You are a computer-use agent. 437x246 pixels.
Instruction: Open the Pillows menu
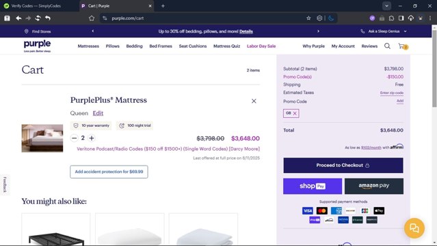[x=113, y=46]
